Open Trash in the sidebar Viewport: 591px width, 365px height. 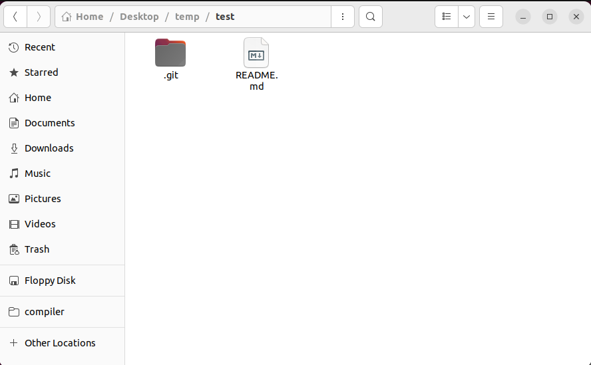[x=62, y=249]
